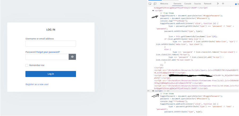Select the v4-shims.js script line

click(196, 87)
